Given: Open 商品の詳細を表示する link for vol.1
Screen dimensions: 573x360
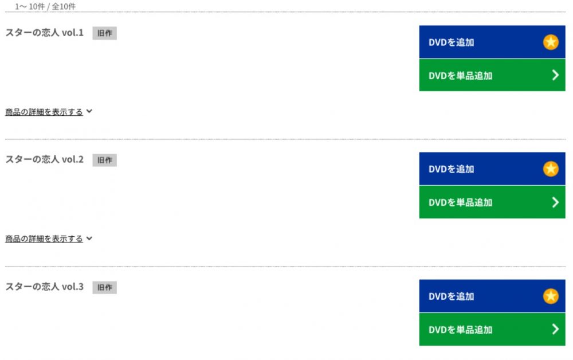Looking at the screenshot, I should tap(44, 112).
